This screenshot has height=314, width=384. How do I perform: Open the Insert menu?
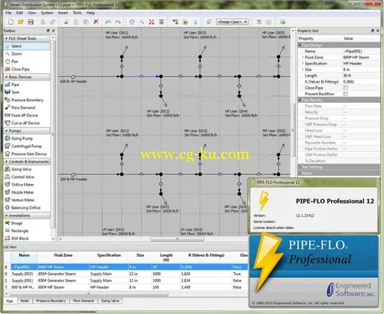coord(63,13)
